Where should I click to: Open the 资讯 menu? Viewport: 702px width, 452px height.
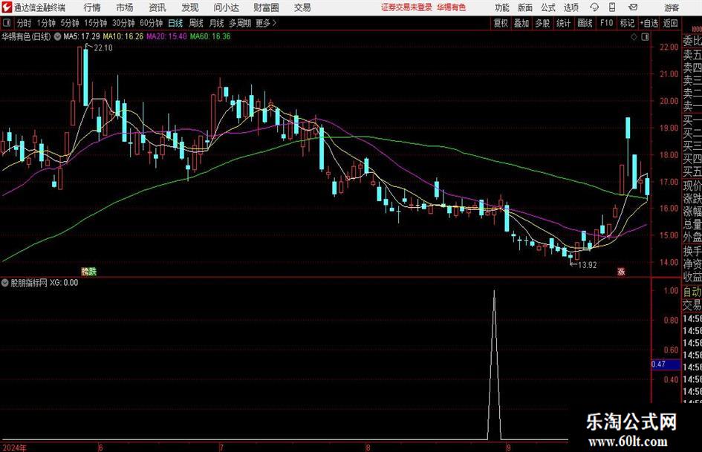157,7
